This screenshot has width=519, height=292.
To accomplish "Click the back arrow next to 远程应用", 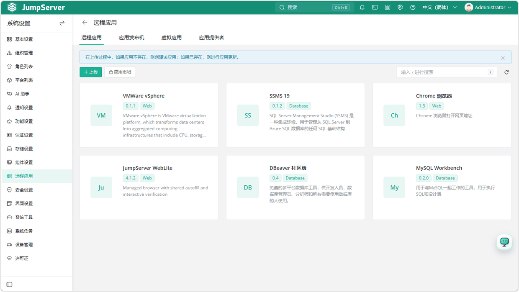I will pyautogui.click(x=85, y=23).
